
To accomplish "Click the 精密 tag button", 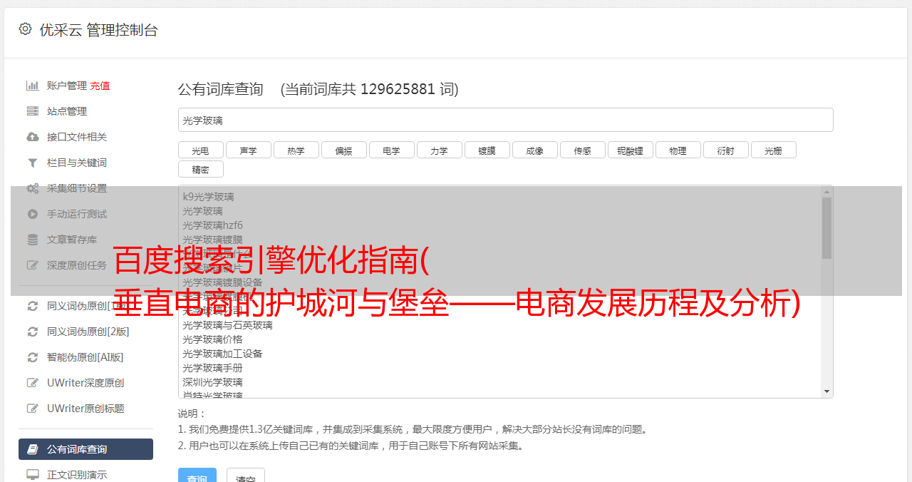I will (200, 169).
